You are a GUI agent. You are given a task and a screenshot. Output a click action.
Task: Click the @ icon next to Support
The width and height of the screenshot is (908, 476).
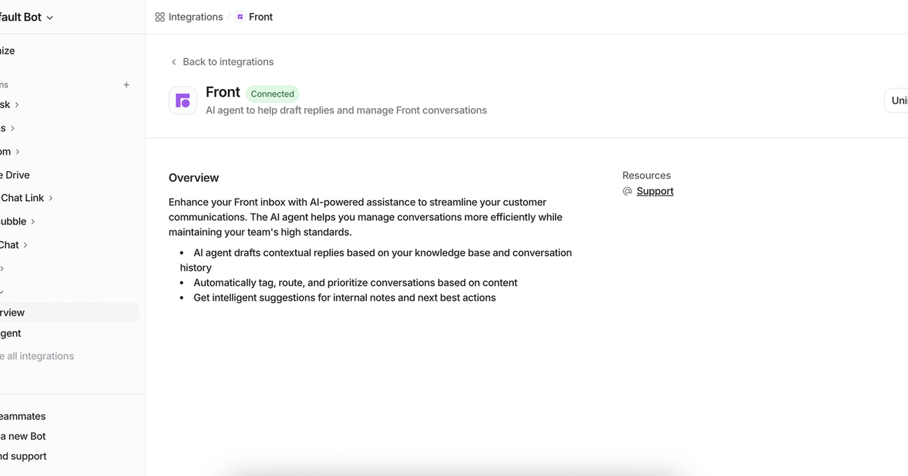[x=627, y=191]
